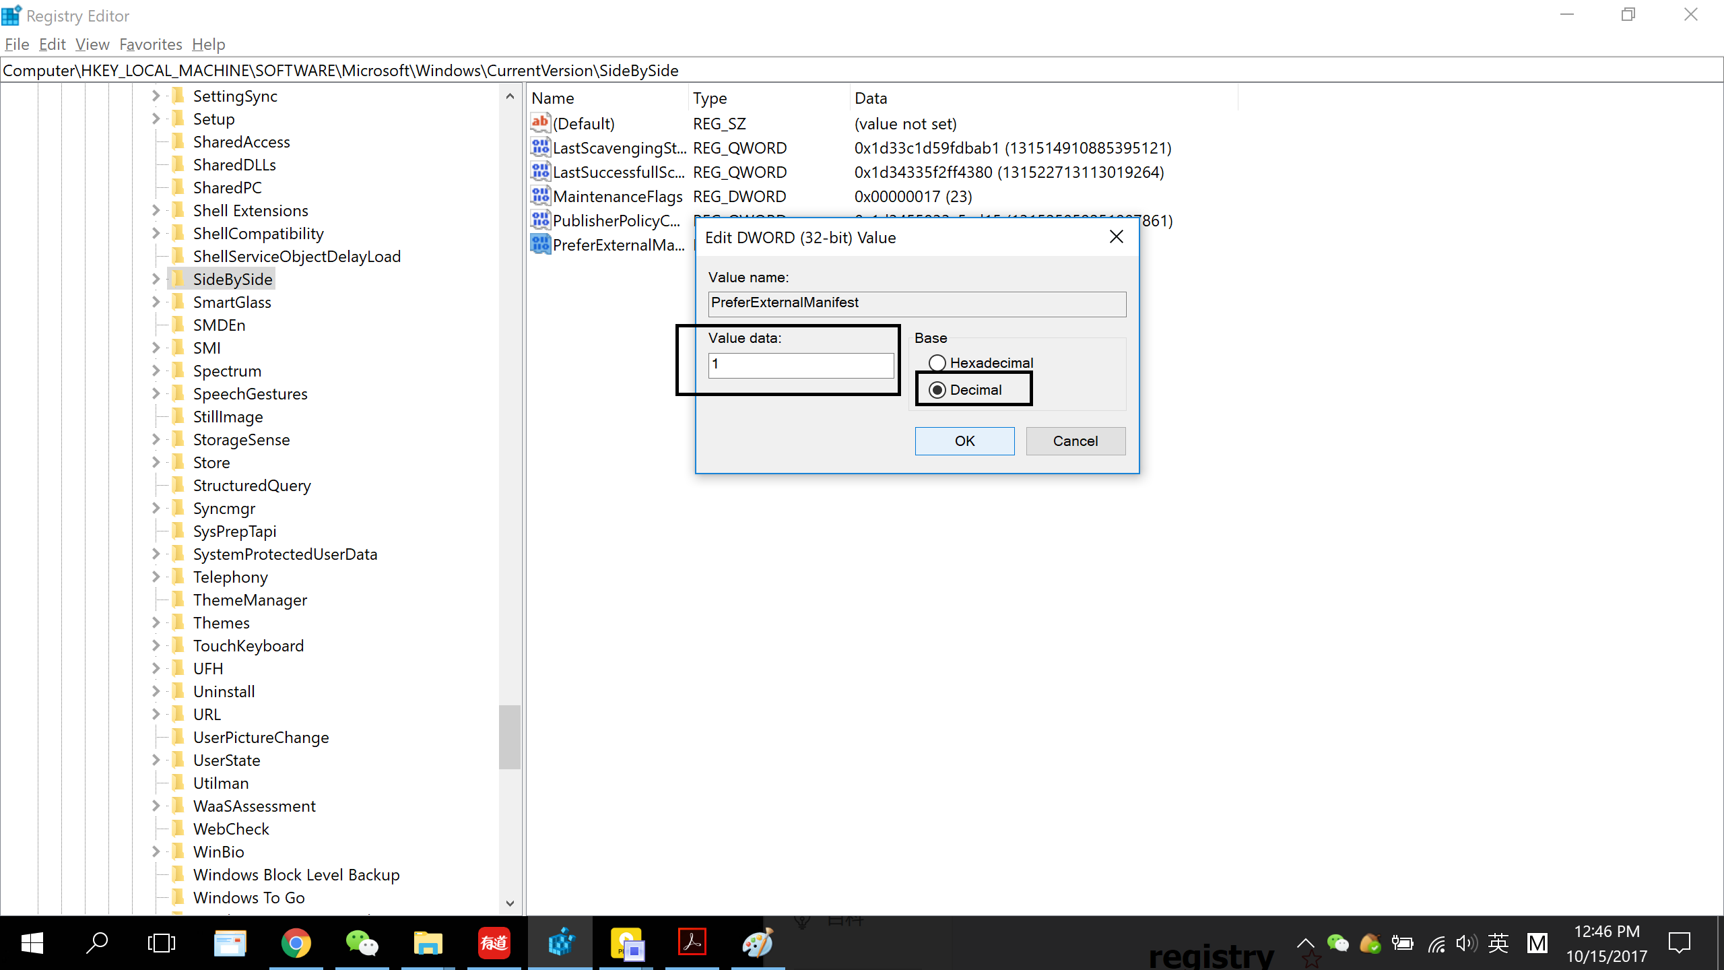Image resolution: width=1724 pixels, height=970 pixels.
Task: Click the MaintenanceFlags DWORD value icon
Action: 540,196
